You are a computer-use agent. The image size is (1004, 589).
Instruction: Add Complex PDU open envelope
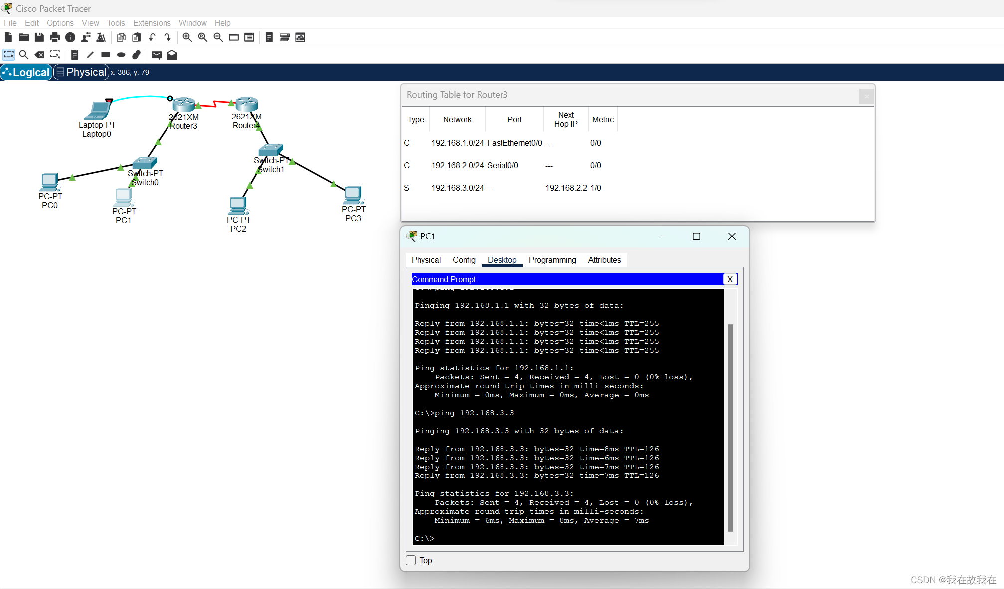pos(172,55)
